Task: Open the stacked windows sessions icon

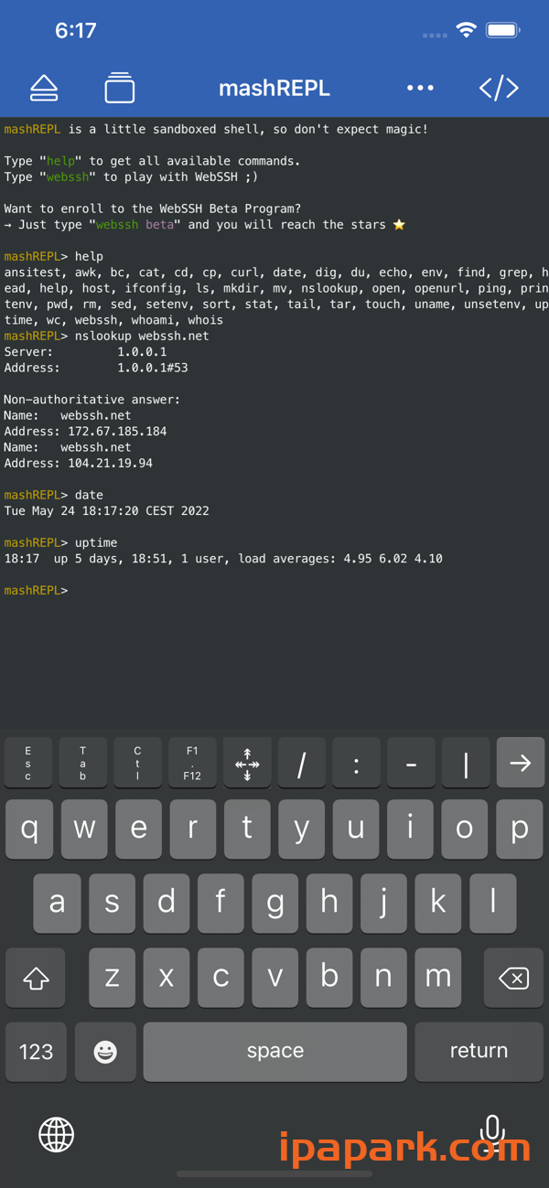Action: (119, 88)
